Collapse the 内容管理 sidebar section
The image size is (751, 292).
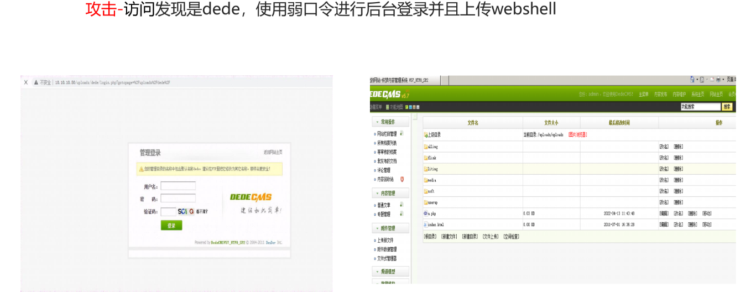point(390,193)
